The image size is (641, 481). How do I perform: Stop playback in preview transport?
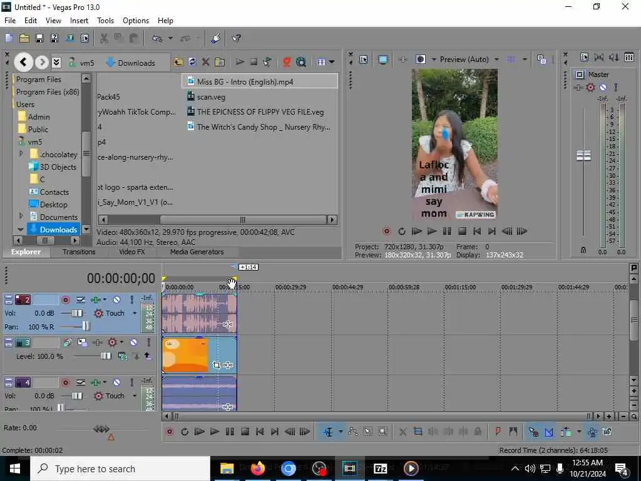coord(462,231)
